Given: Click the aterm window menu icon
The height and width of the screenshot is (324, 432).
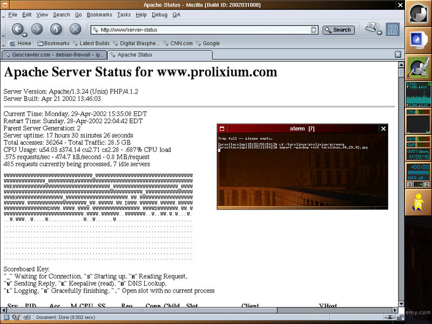Looking at the screenshot, I should pos(222,129).
